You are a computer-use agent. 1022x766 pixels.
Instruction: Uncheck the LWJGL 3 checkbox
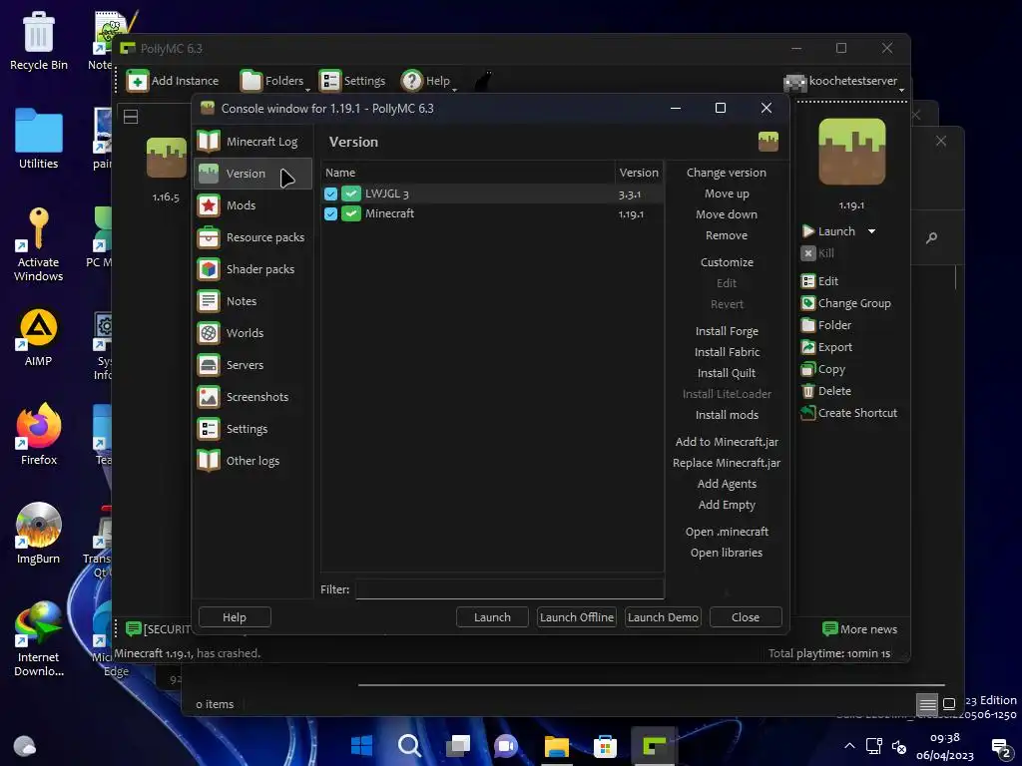330,193
